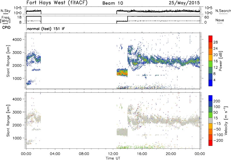Click the gray velocity block near 13:00

click(x=122, y=132)
